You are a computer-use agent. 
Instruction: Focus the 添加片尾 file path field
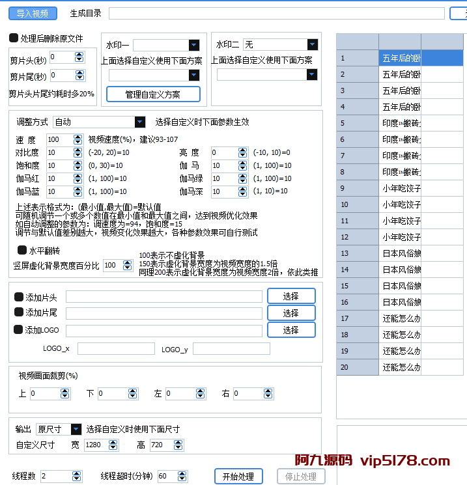coord(164,313)
